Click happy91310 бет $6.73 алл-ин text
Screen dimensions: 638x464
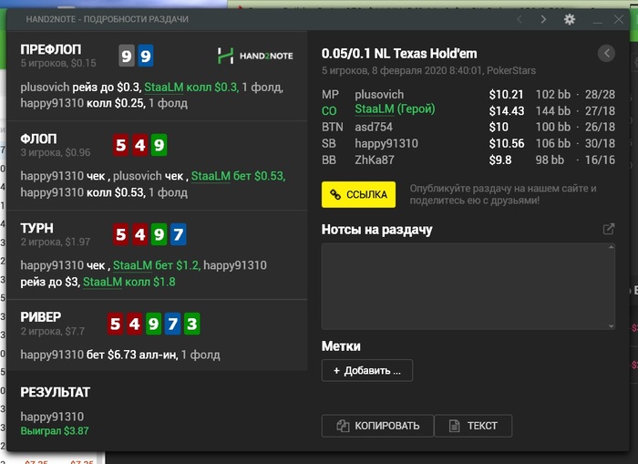98,355
